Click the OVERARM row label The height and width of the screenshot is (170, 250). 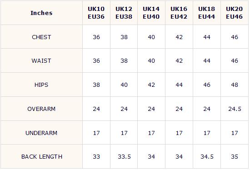41,109
